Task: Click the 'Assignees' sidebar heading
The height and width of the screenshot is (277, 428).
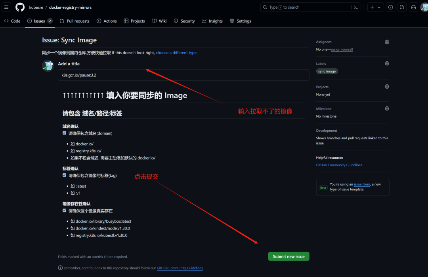Action: 324,42
